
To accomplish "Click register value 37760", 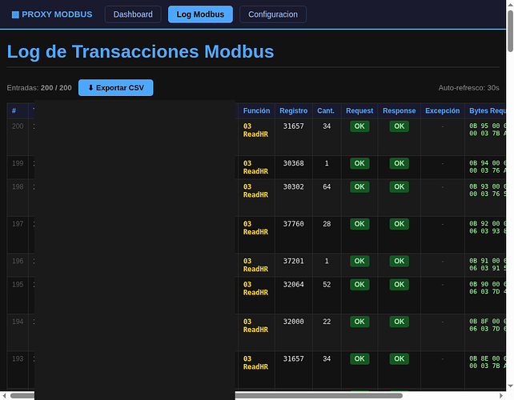I will tap(293, 224).
